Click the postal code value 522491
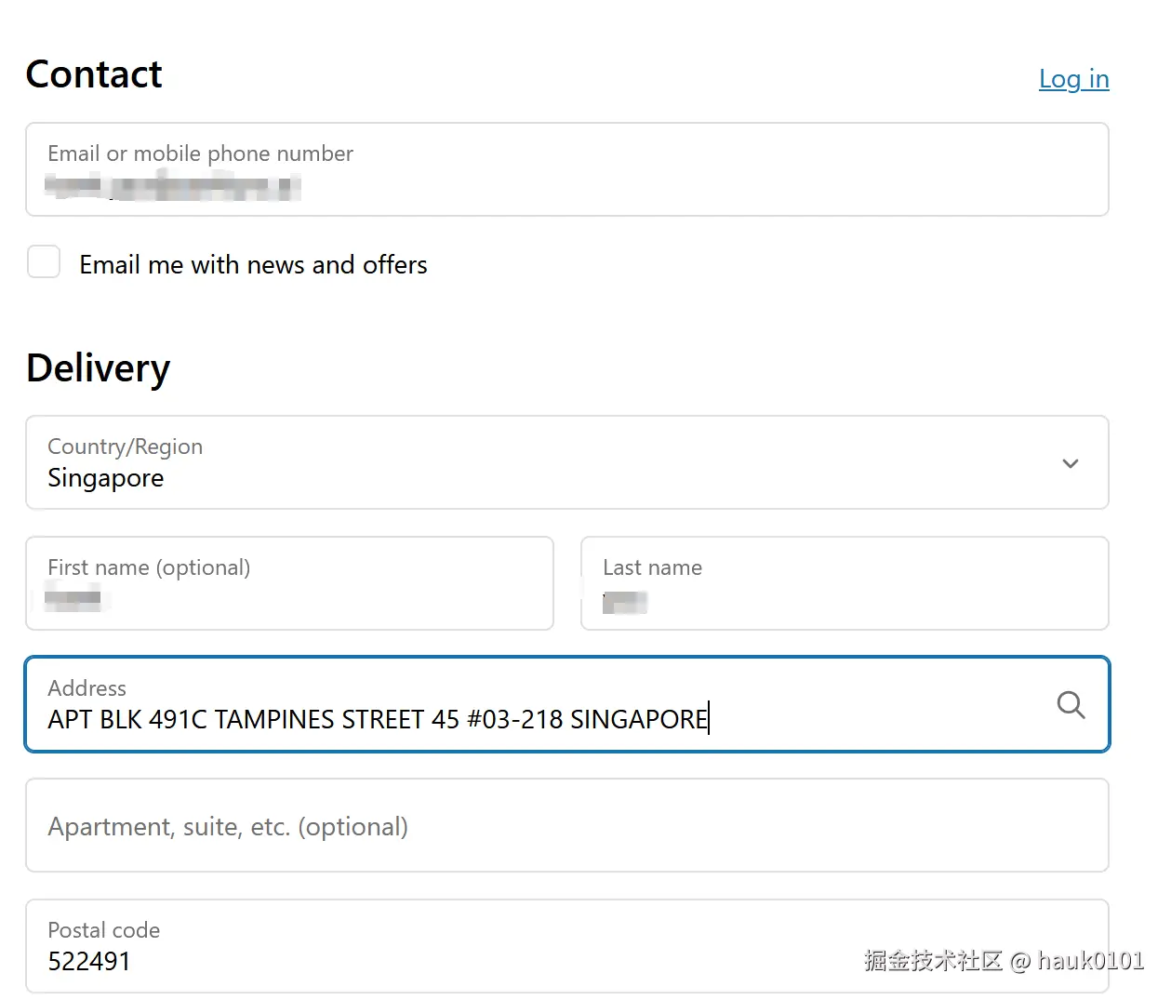 (x=89, y=961)
